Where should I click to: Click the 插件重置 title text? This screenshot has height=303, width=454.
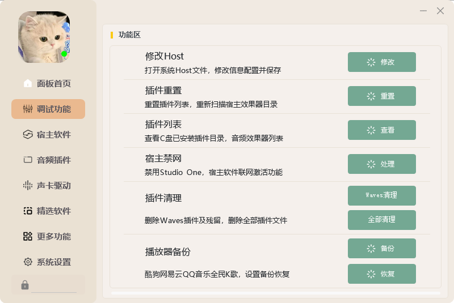coord(163,91)
